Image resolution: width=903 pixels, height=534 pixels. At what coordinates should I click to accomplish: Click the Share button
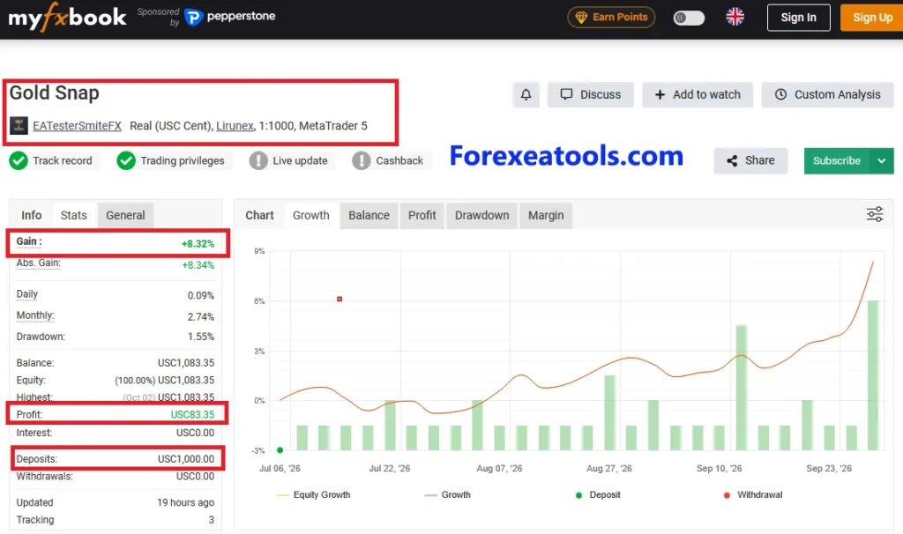click(x=750, y=160)
